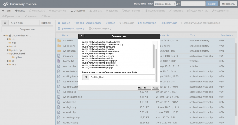238x125 pixels.
Task: Click the wp-admin folder icon
Action: click(59, 41)
